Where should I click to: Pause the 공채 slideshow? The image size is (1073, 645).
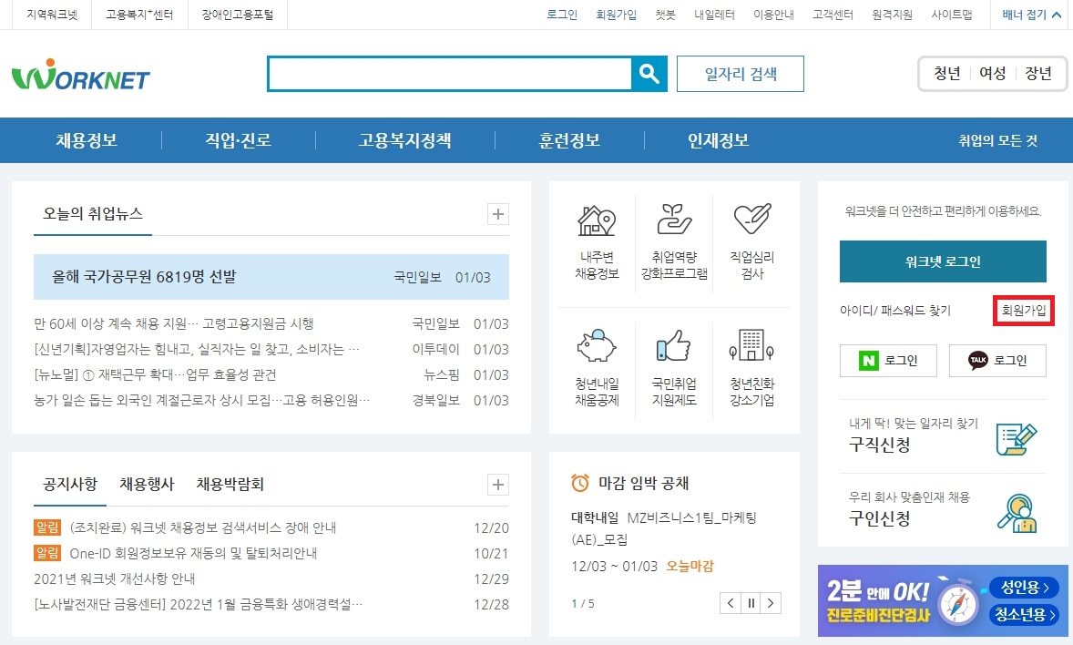click(751, 603)
